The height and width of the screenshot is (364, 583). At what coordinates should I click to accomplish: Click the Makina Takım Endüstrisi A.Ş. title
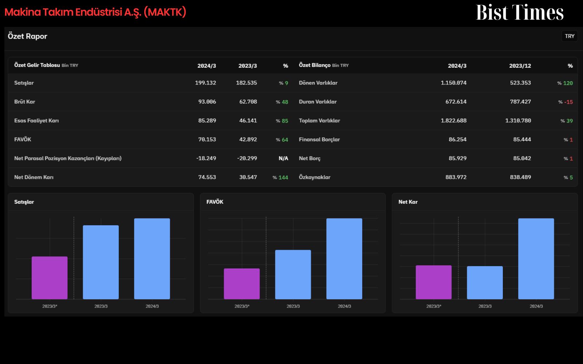(x=95, y=12)
